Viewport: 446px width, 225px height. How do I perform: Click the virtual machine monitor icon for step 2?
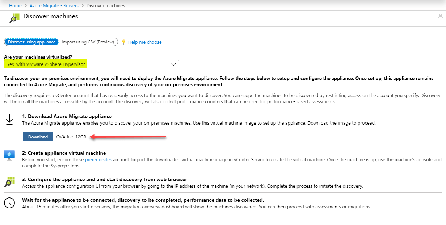pyautogui.click(x=9, y=155)
